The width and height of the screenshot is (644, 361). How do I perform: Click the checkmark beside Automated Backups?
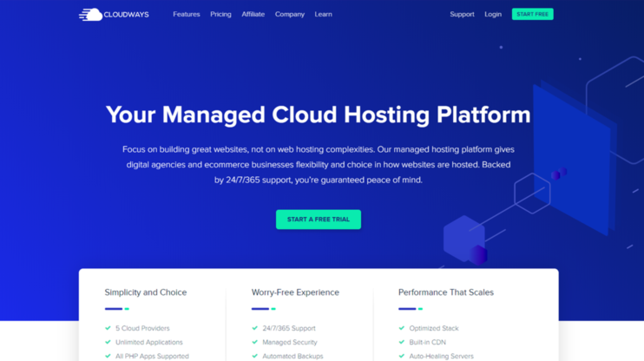tap(254, 356)
